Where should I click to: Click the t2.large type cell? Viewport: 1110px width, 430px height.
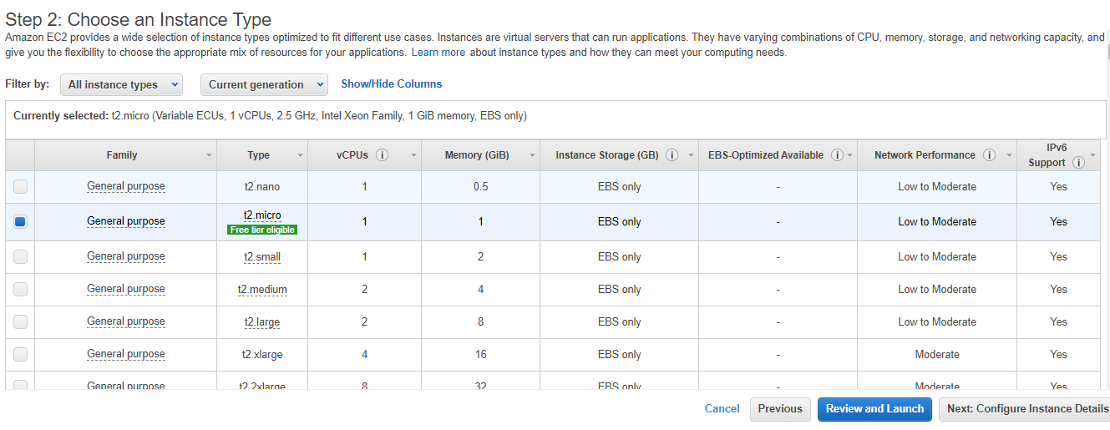pyautogui.click(x=262, y=322)
